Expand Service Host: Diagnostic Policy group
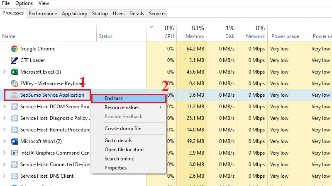 [5, 118]
